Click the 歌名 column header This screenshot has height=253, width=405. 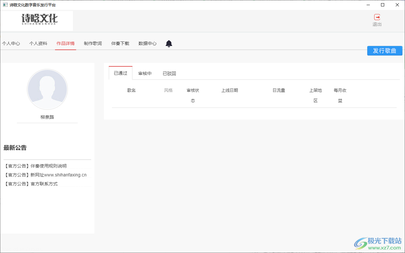click(x=131, y=90)
